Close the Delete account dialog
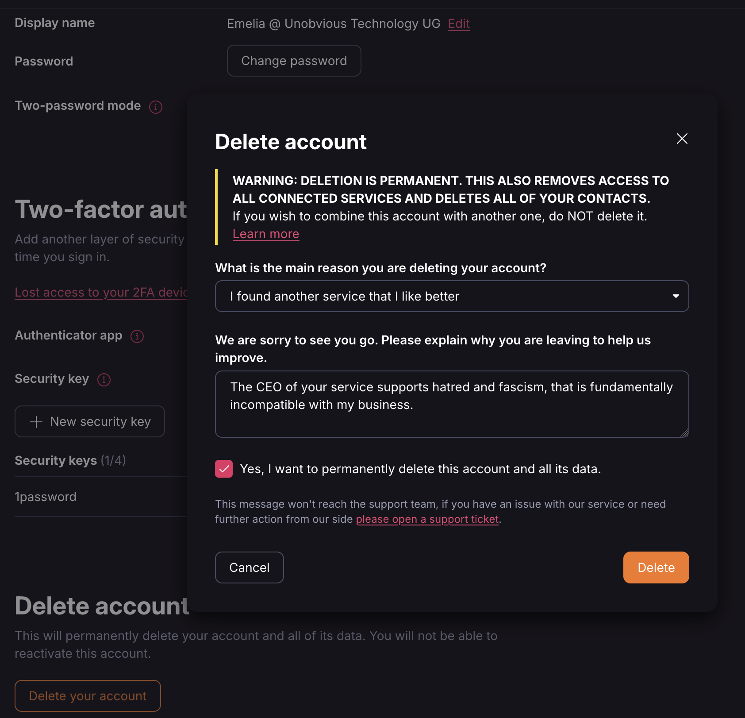This screenshot has width=745, height=718. click(x=682, y=139)
